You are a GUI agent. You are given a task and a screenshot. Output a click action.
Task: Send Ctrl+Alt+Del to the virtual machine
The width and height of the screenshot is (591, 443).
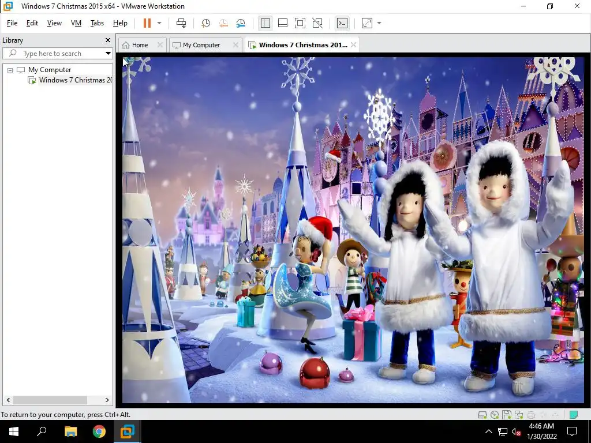pos(181,23)
